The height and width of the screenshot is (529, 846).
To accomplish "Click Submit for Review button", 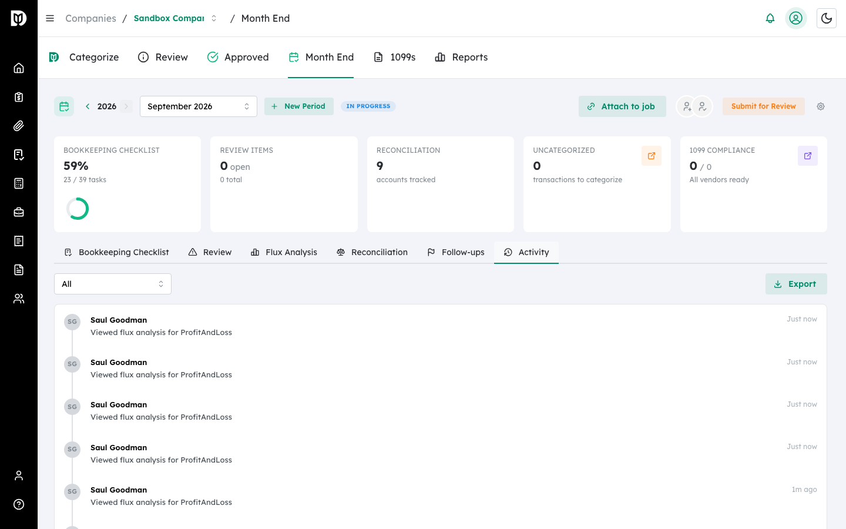I will [x=763, y=106].
